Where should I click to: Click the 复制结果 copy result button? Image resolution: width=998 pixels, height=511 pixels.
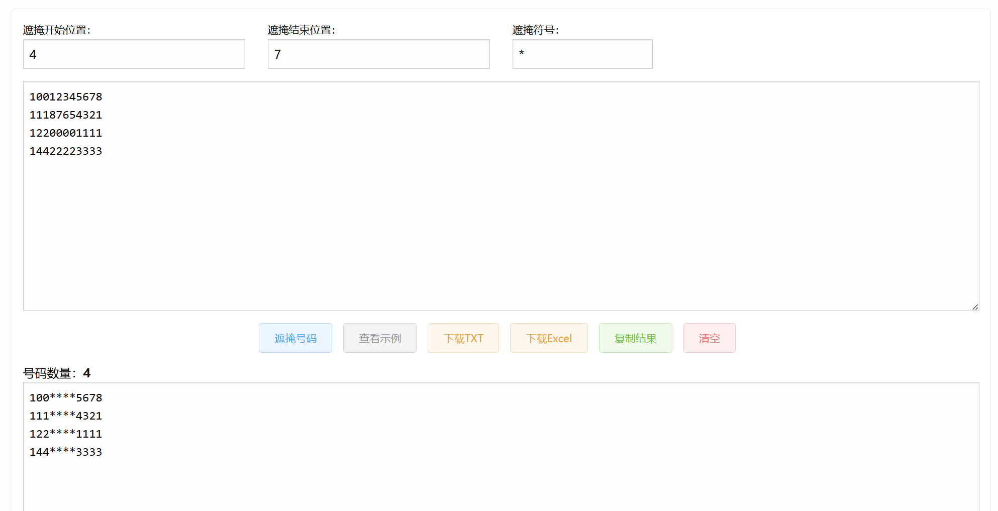635,338
